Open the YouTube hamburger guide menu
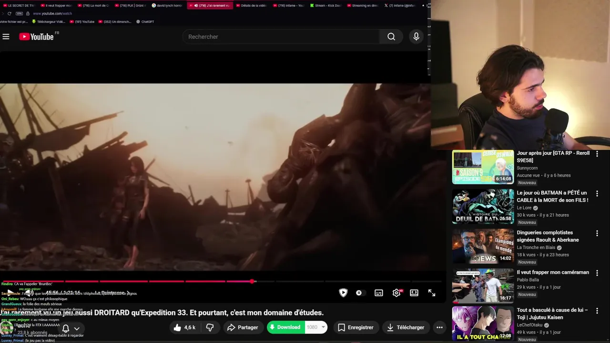This screenshot has width=610, height=343. [x=6, y=37]
